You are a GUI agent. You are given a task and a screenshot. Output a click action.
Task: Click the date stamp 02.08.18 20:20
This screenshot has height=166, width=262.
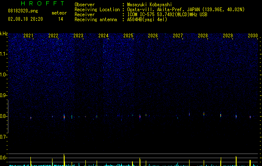25,19
